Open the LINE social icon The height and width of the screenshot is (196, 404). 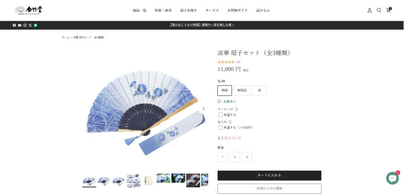click(35, 25)
